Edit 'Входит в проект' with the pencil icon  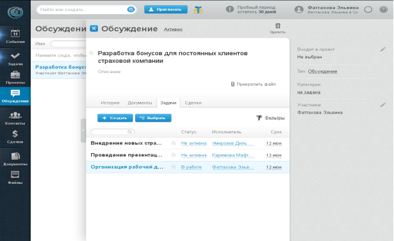point(382,49)
